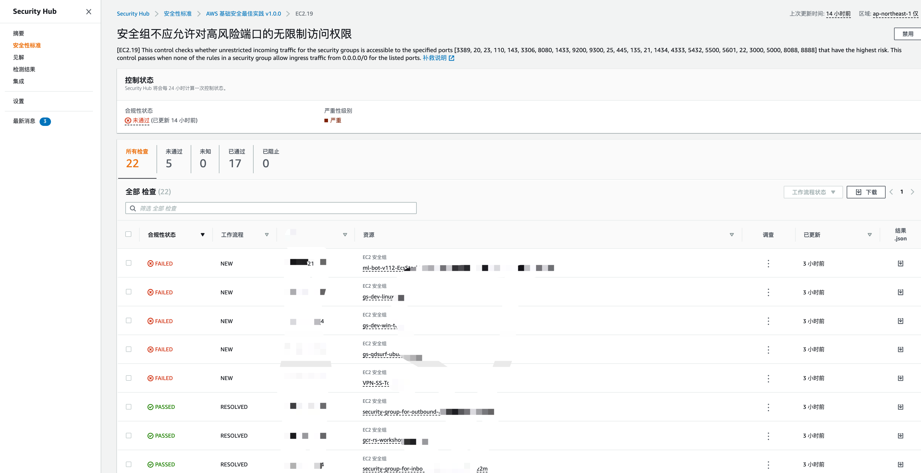Open three-dot menu for gcr-rs-workshop row
Image resolution: width=921 pixels, height=473 pixels.
[768, 436]
